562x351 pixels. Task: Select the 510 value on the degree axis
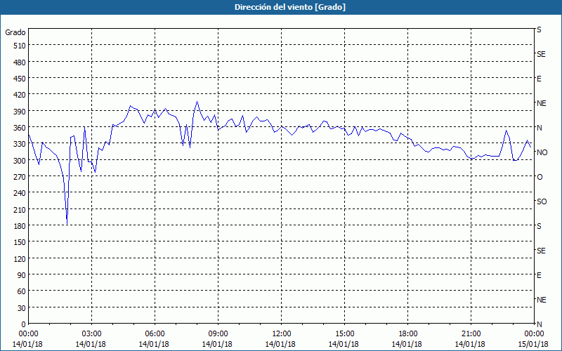point(20,46)
